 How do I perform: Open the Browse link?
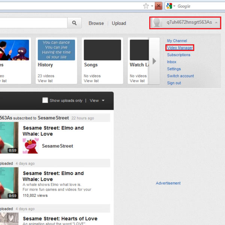point(96,23)
